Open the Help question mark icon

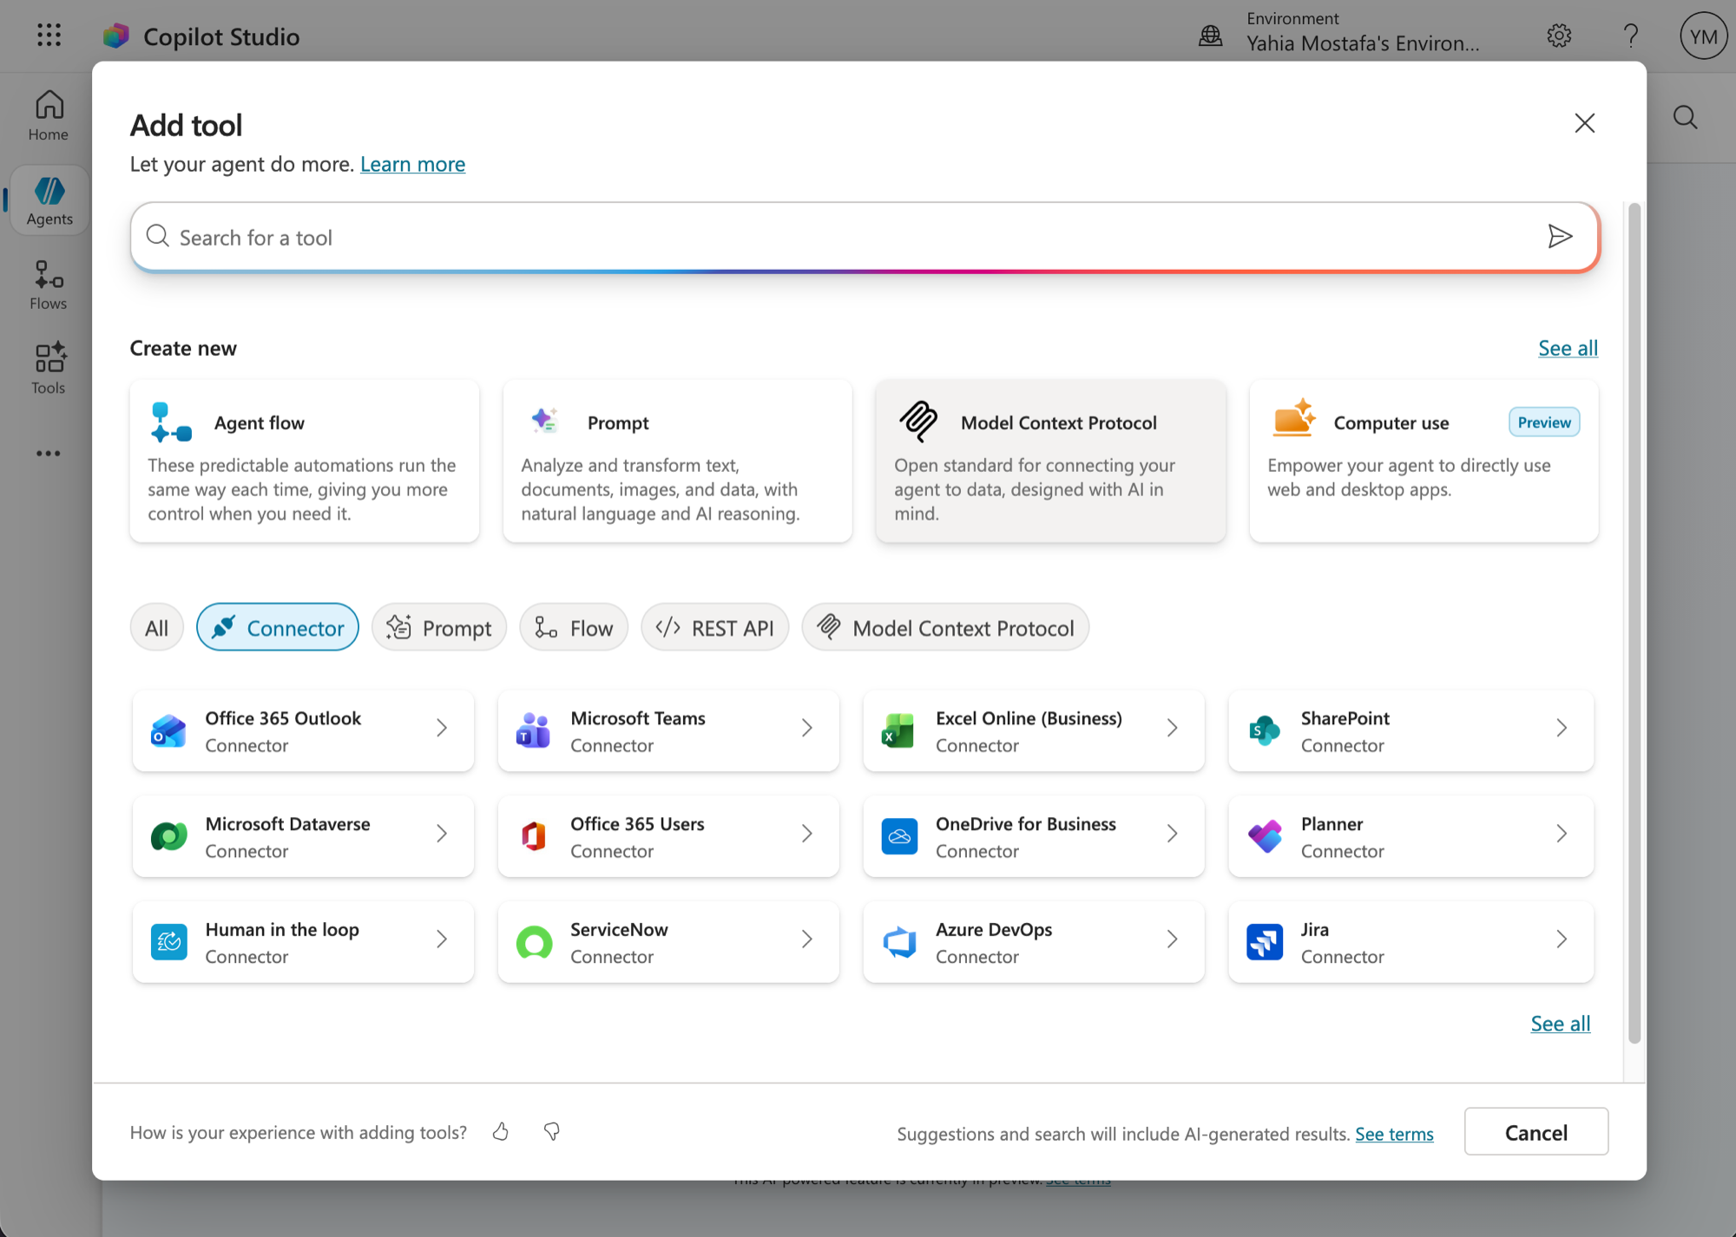[x=1631, y=36]
